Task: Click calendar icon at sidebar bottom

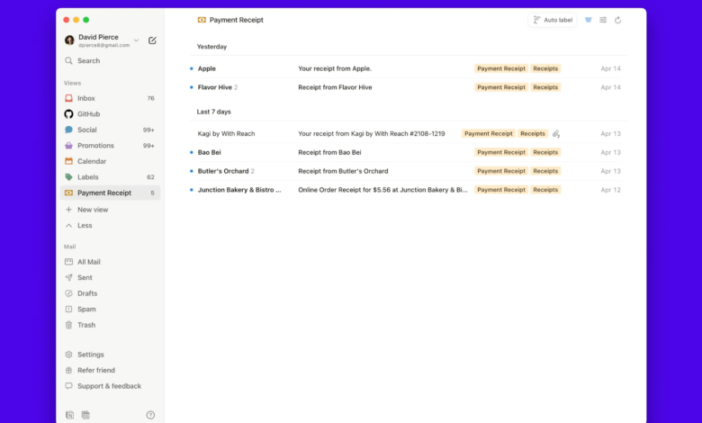Action: (85, 416)
